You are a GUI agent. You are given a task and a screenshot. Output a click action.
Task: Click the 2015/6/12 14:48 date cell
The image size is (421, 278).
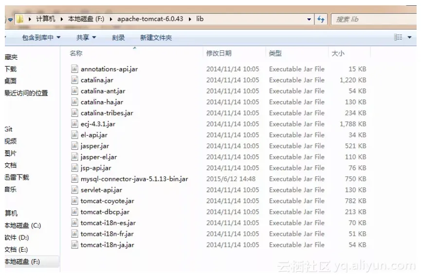coord(231,179)
